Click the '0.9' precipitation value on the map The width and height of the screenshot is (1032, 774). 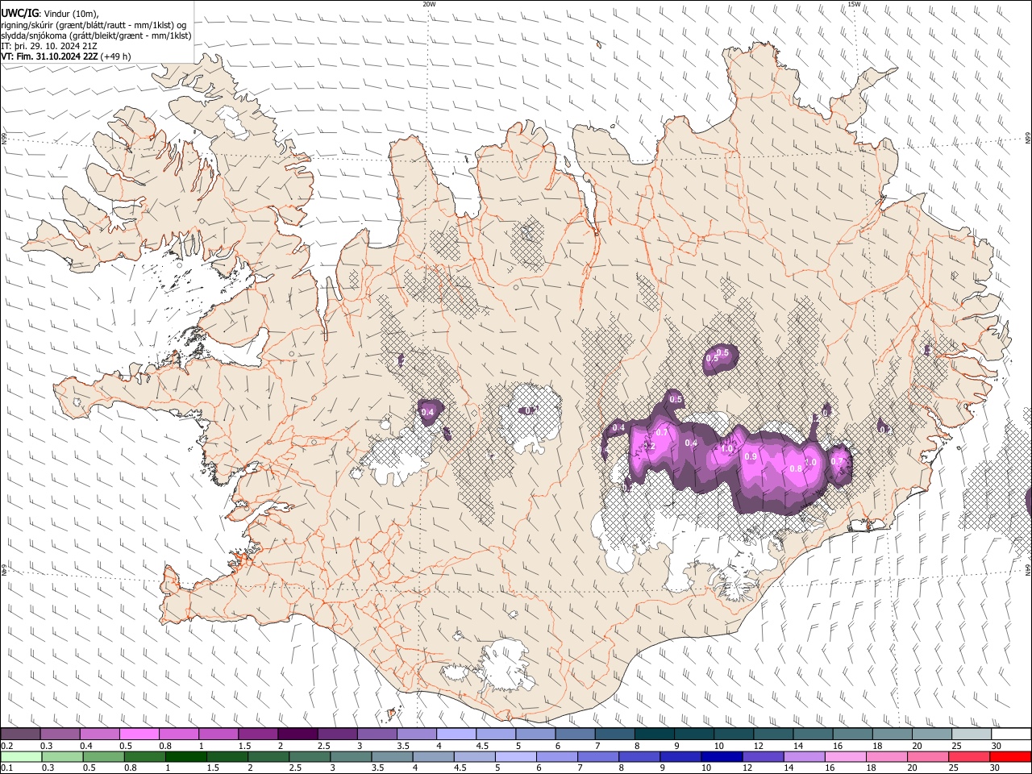coord(751,456)
